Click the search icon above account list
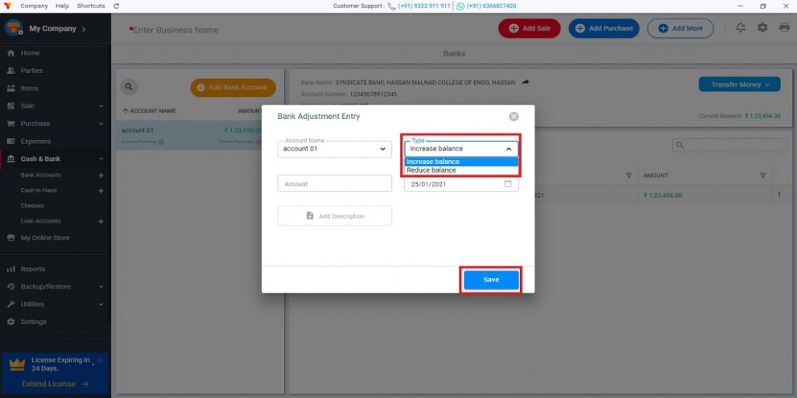Image resolution: width=797 pixels, height=398 pixels. point(129,87)
